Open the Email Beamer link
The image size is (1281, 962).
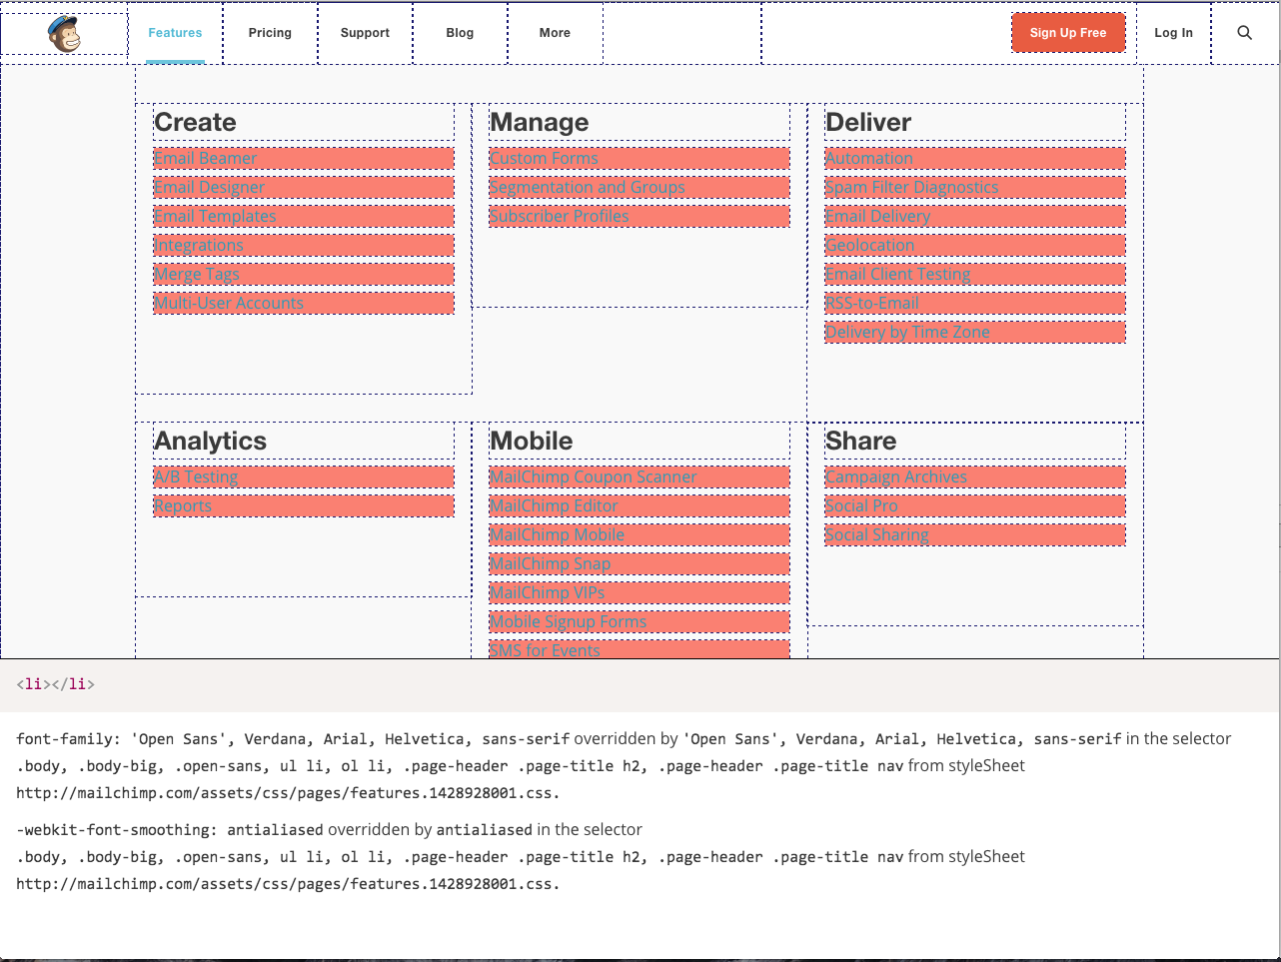click(205, 158)
